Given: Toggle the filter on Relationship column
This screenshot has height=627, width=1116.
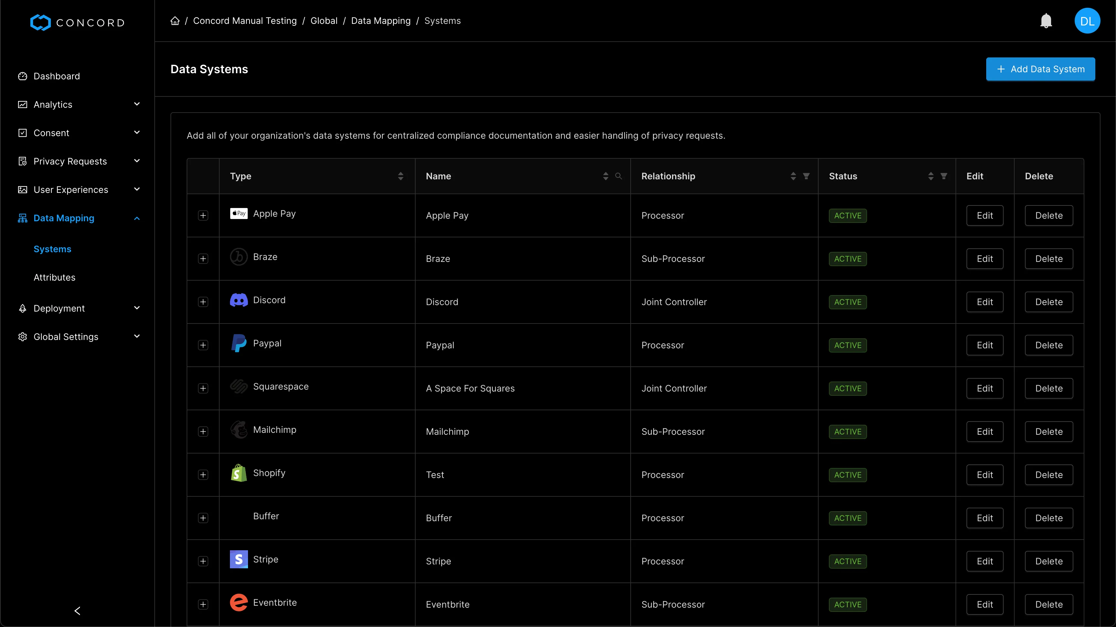Looking at the screenshot, I should tap(806, 176).
